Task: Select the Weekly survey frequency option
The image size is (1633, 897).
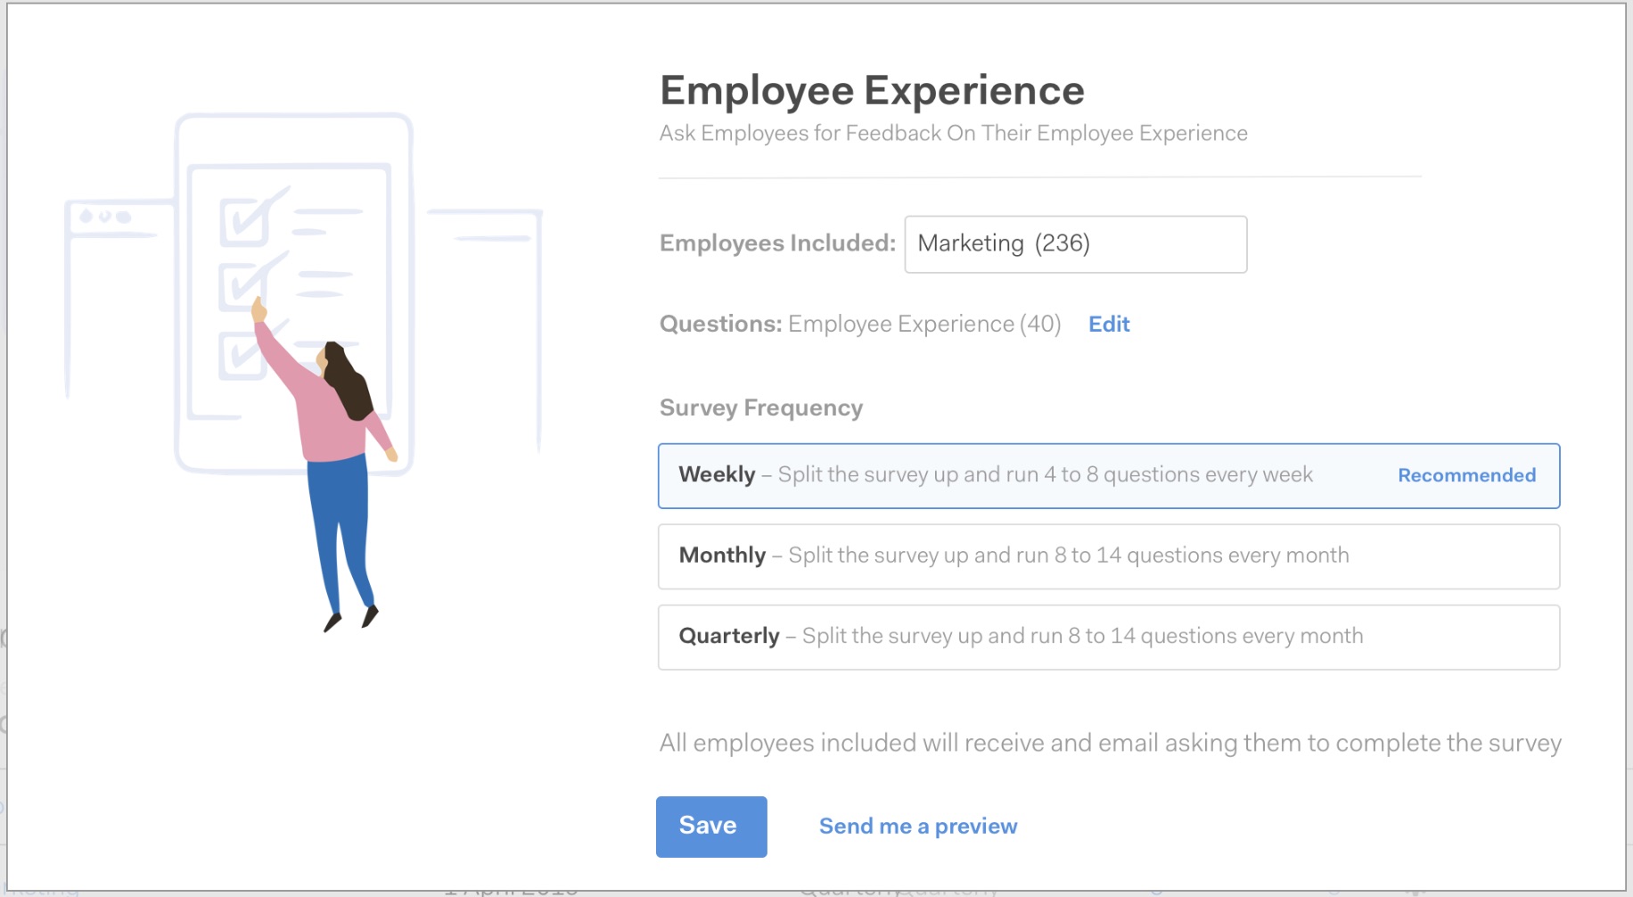Action: tap(1108, 475)
